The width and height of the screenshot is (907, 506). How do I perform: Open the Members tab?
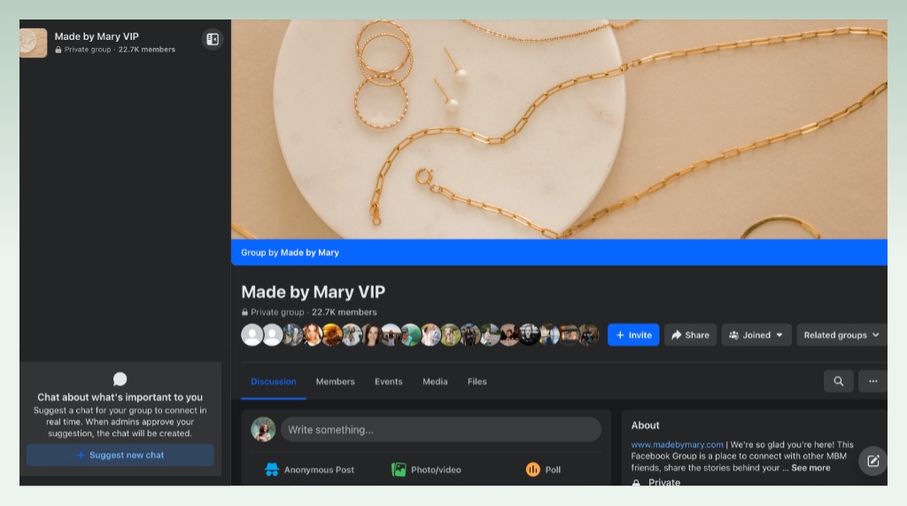tap(336, 382)
